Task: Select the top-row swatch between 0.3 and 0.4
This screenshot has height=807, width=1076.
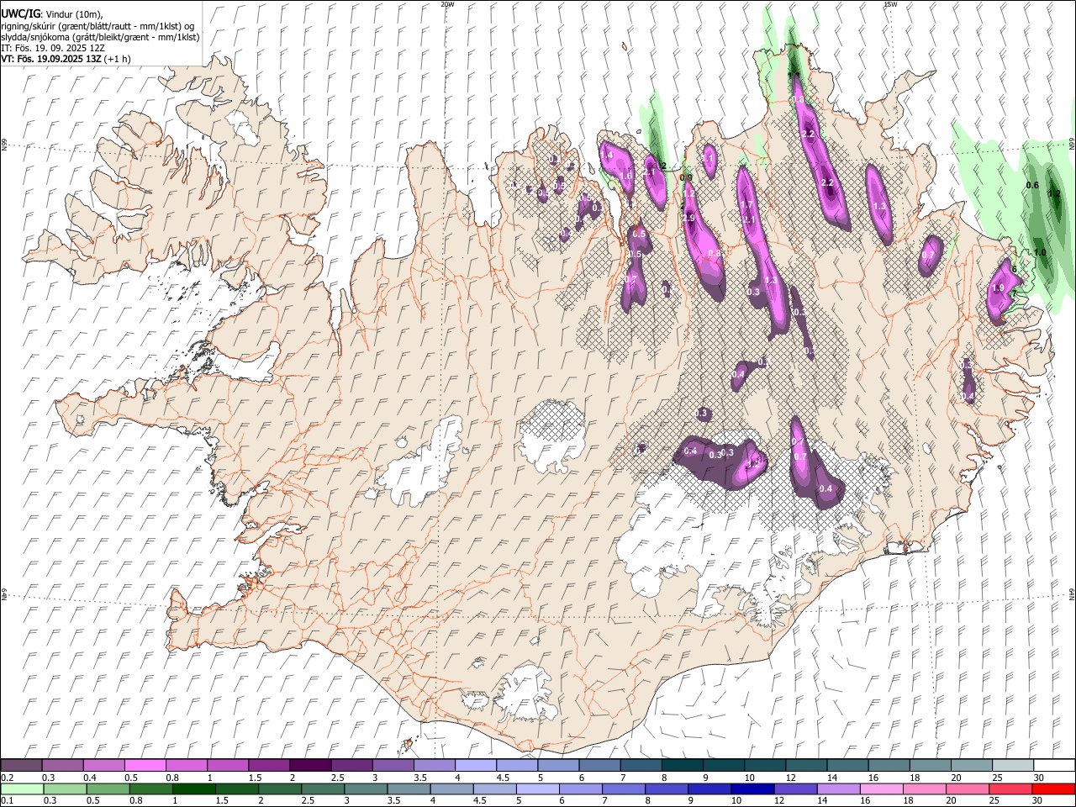Action: [63, 765]
